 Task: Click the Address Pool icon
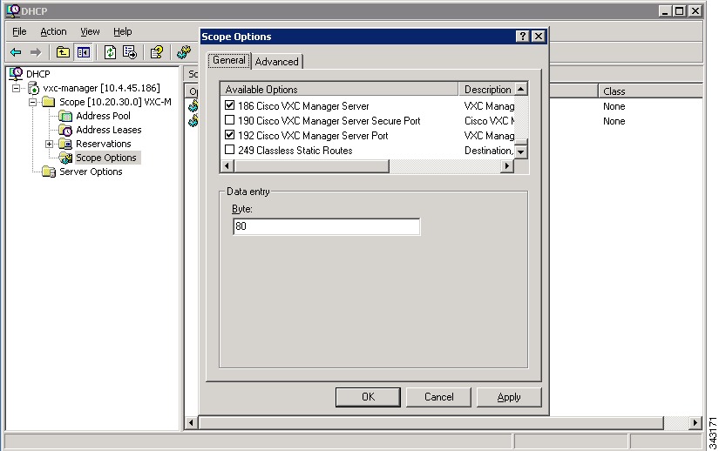pyautogui.click(x=65, y=116)
